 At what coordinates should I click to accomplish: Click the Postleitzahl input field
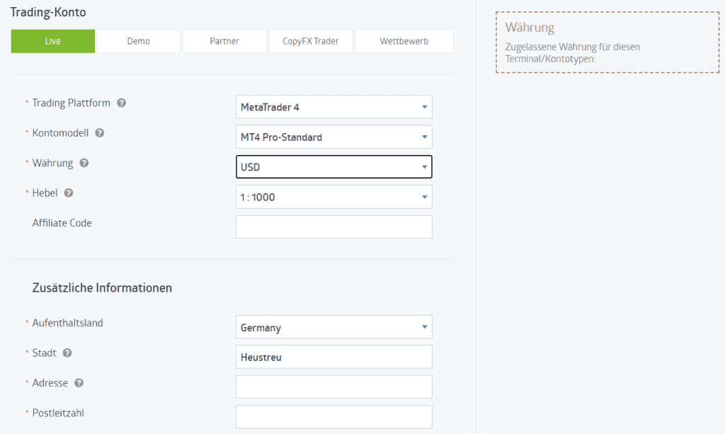point(333,416)
